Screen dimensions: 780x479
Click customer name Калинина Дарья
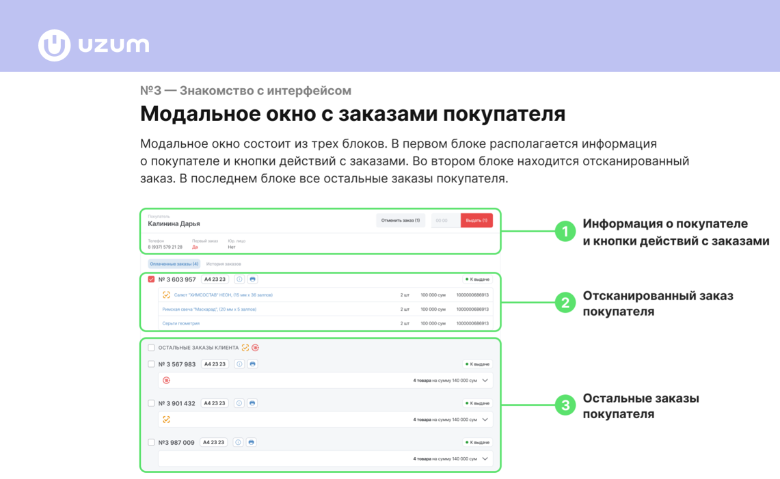[x=174, y=224]
